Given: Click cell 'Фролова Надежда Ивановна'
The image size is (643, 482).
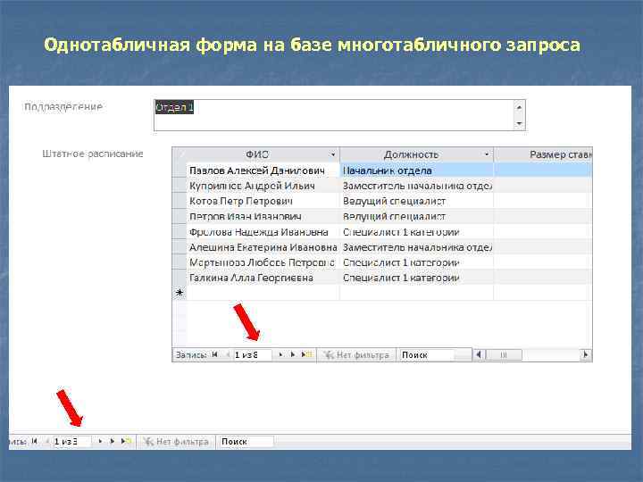Looking at the screenshot, I should (x=263, y=231).
